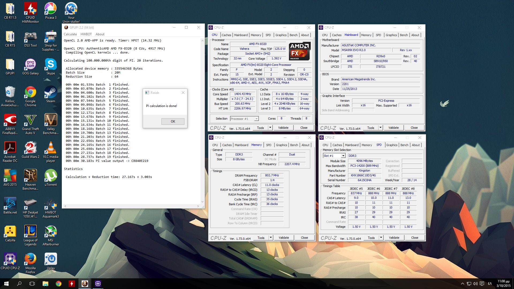
Task: Open Battle.net desktop icon
Action: [10, 206]
